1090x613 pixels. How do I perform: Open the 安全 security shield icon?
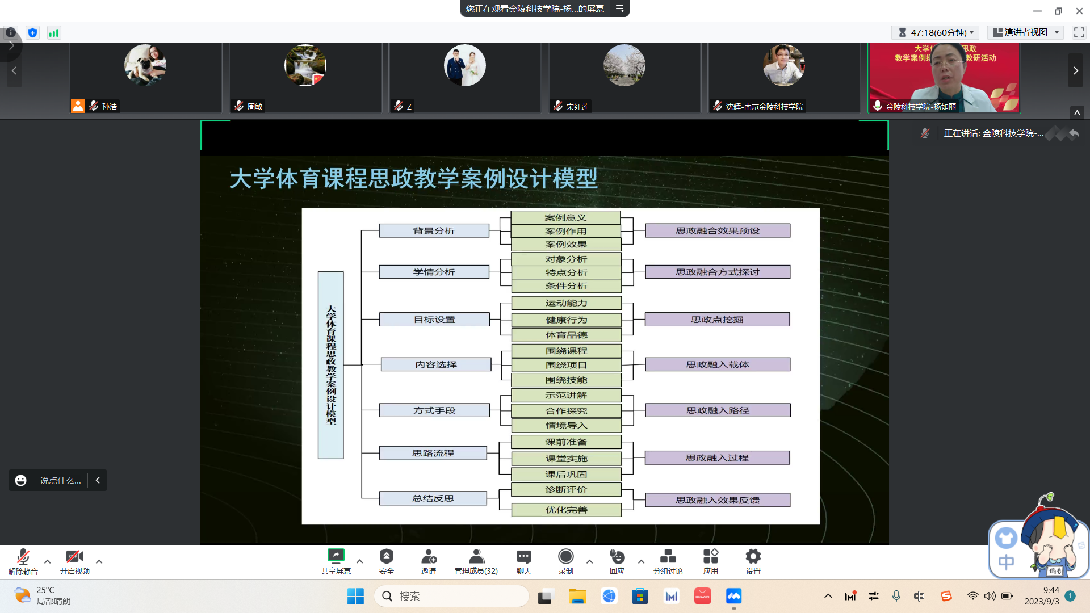click(387, 557)
